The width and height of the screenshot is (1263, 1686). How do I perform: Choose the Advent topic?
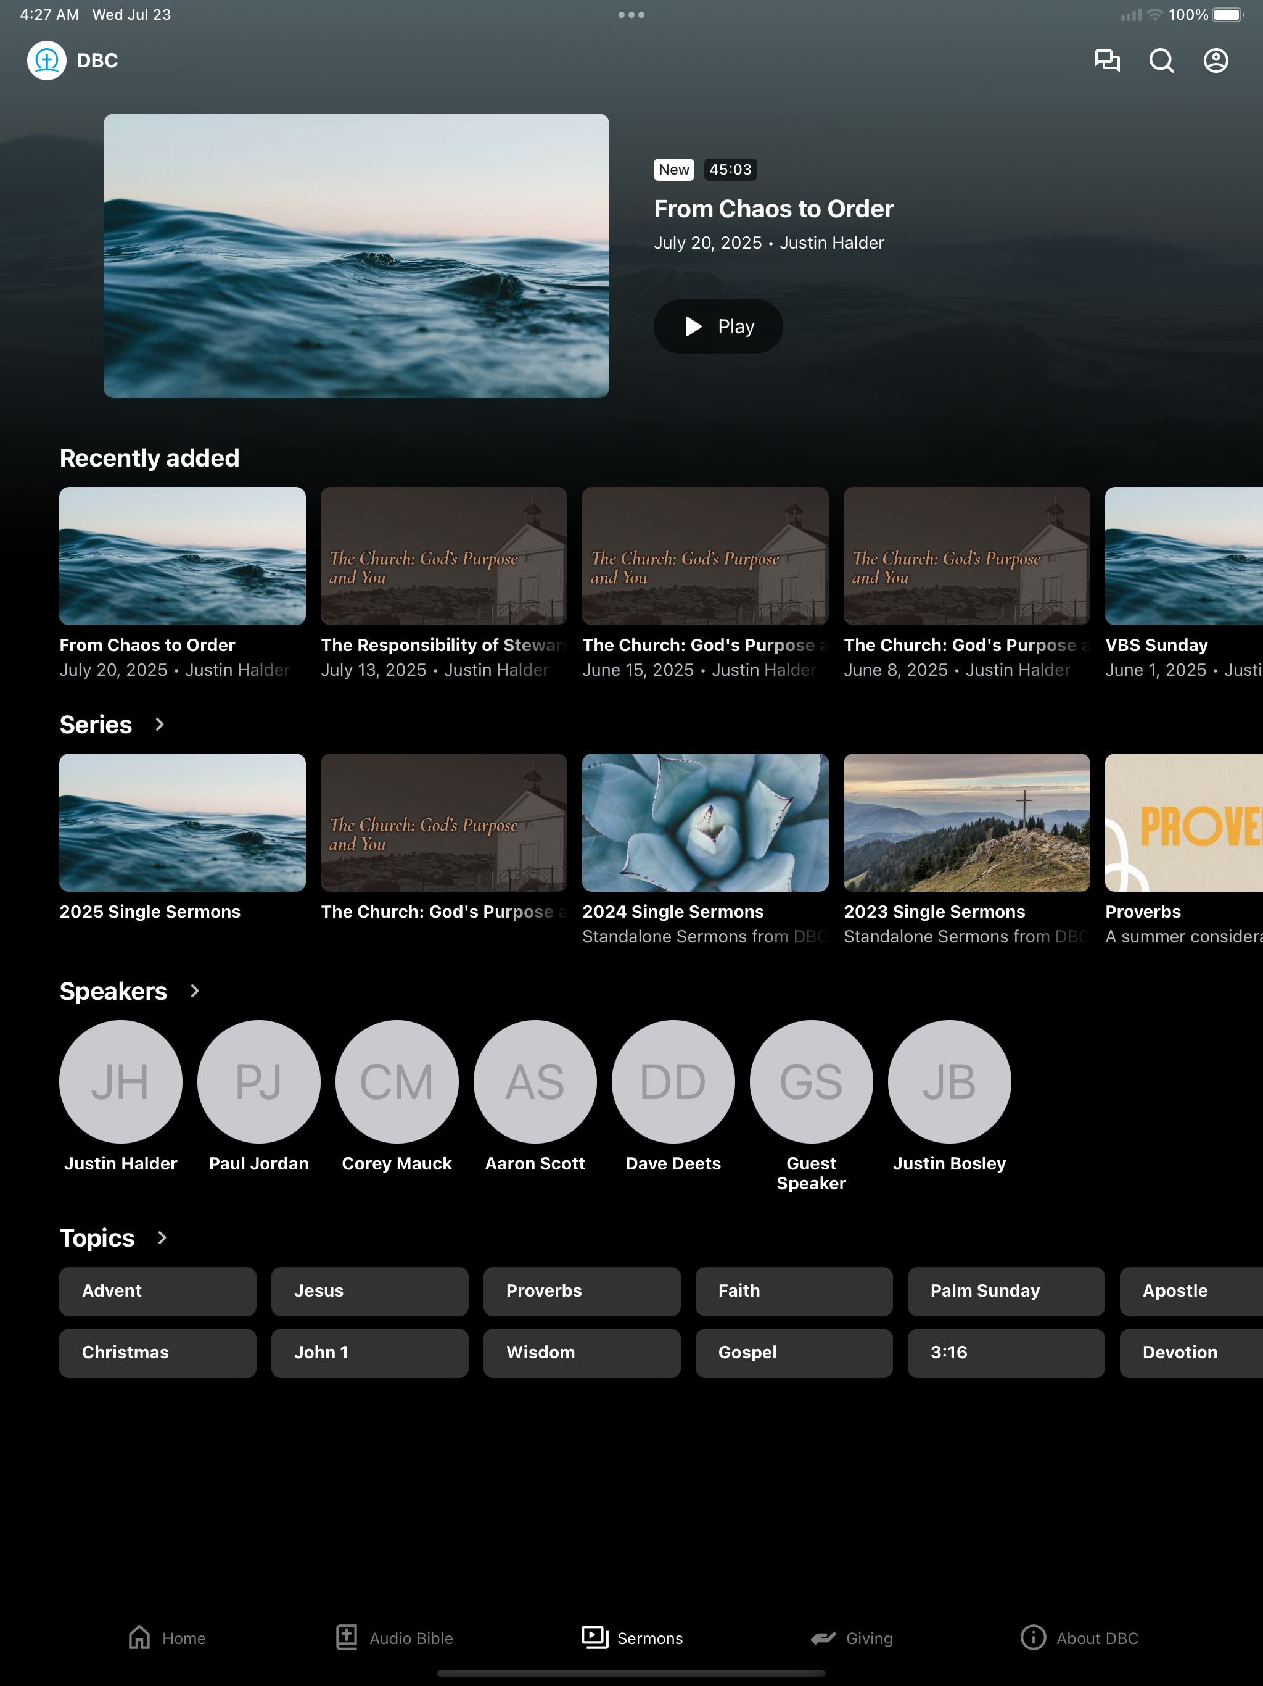[158, 1291]
